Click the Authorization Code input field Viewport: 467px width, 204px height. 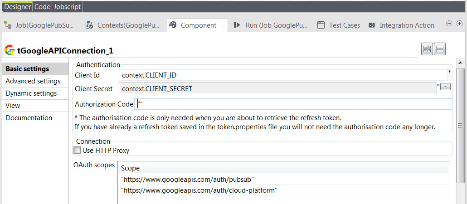click(292, 104)
